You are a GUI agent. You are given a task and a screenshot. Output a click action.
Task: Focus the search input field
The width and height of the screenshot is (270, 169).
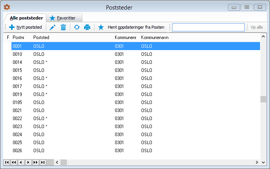point(208,28)
